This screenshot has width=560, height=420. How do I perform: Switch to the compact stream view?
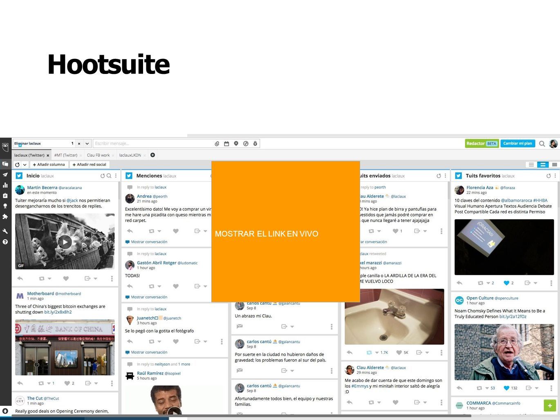click(x=531, y=165)
